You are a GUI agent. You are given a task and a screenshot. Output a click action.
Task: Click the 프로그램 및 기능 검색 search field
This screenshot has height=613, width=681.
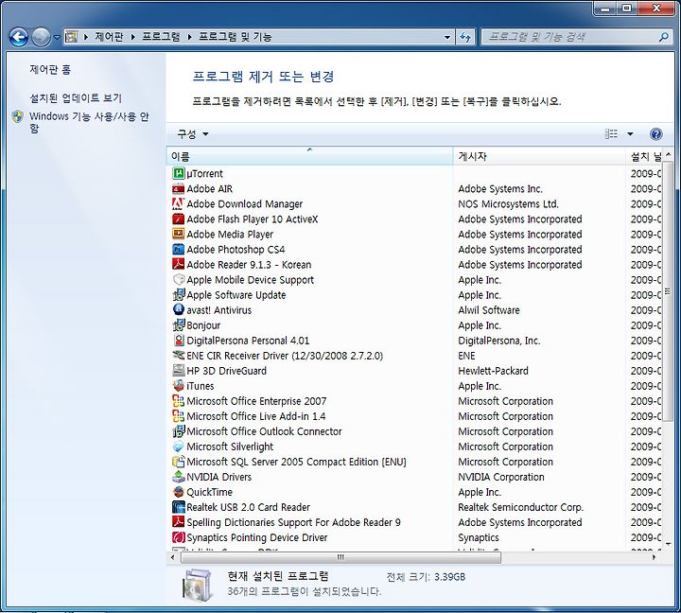tap(569, 37)
